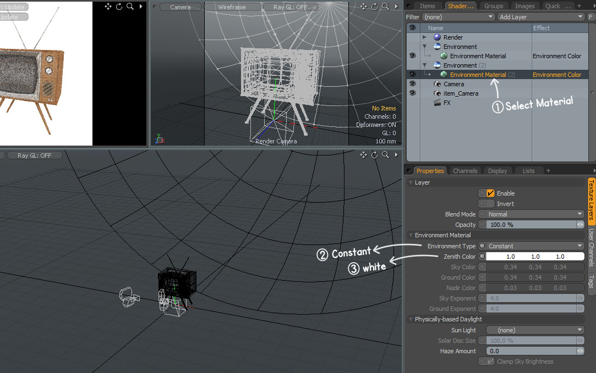Click the zoom magnifier in the Camera viewport
596x373 pixels.
click(x=385, y=7)
